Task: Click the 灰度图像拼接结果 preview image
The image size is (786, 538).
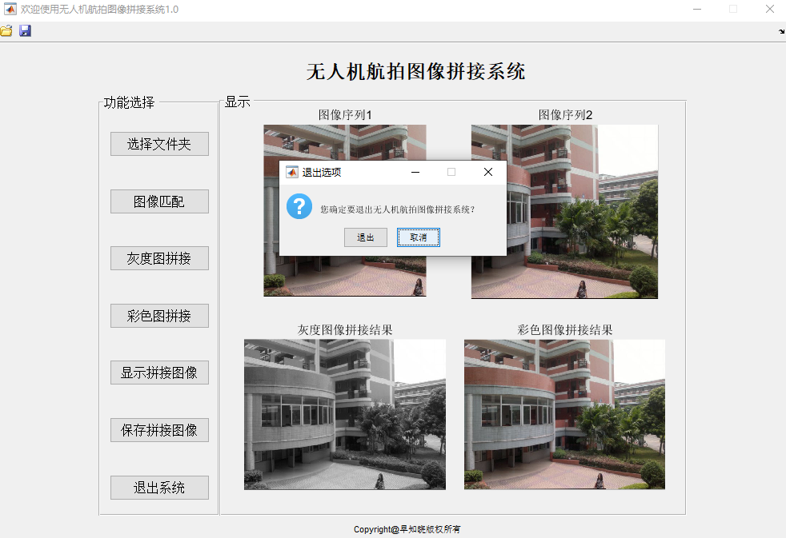Action: coord(344,414)
